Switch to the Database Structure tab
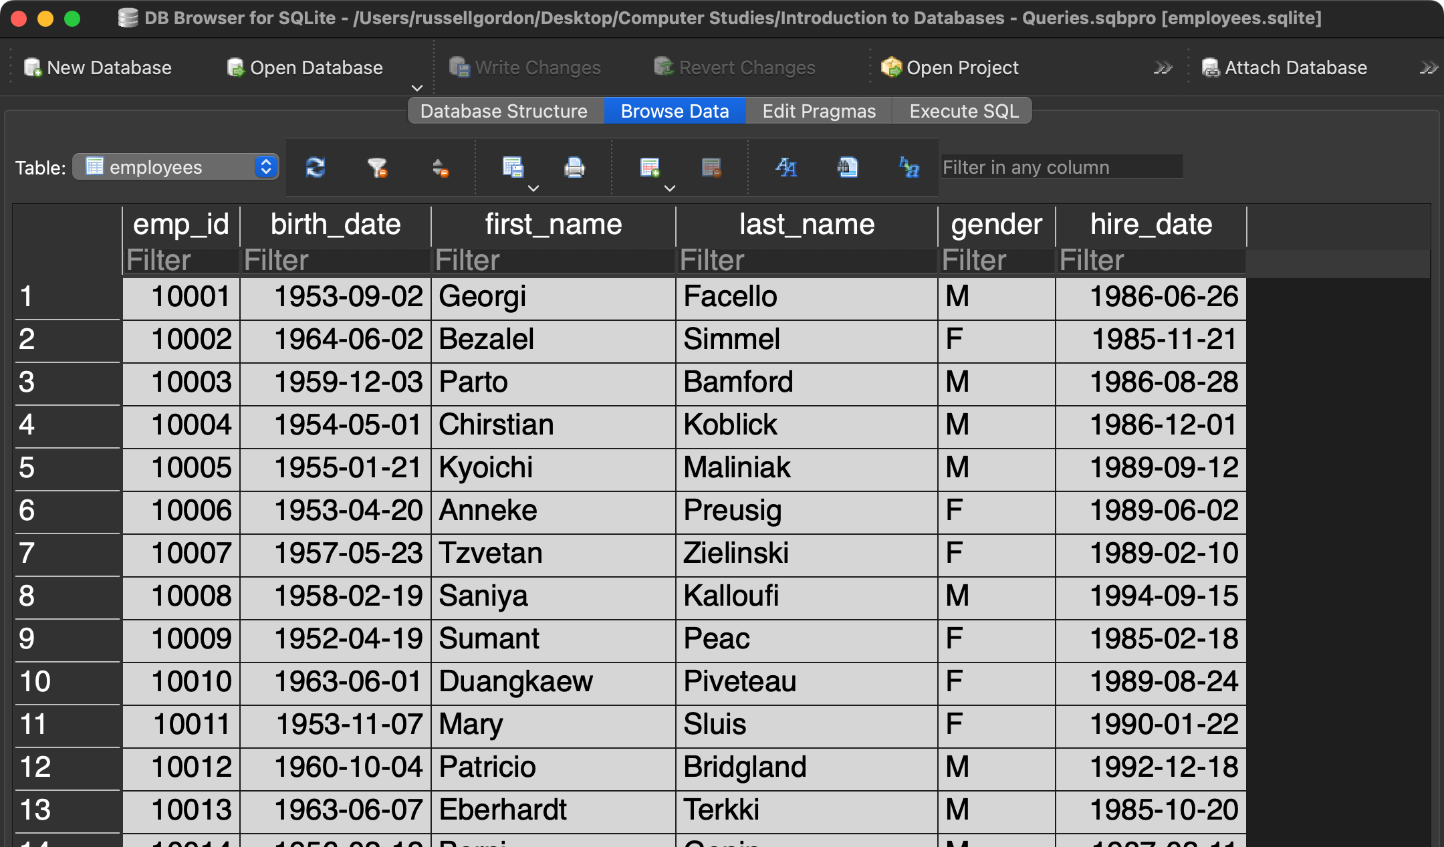Viewport: 1444px width, 847px height. click(x=503, y=111)
